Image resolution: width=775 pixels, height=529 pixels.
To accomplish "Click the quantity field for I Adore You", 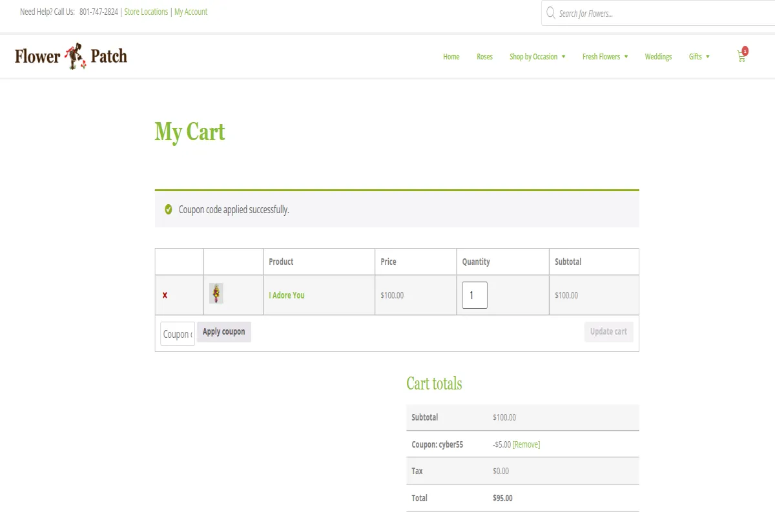I will click(474, 295).
